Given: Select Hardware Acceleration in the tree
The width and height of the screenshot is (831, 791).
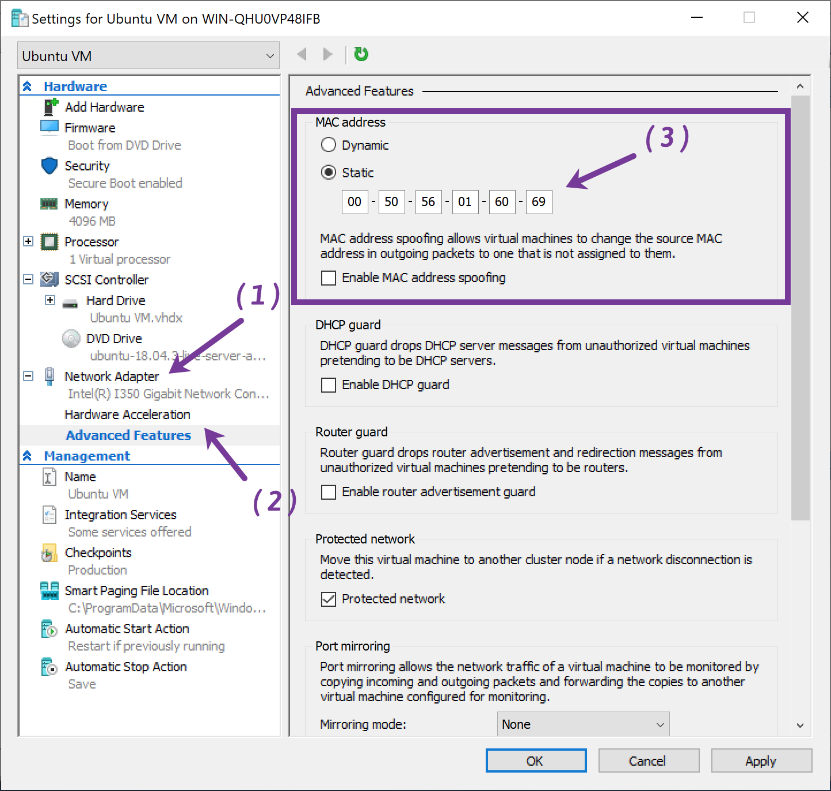Looking at the screenshot, I should coord(127,414).
